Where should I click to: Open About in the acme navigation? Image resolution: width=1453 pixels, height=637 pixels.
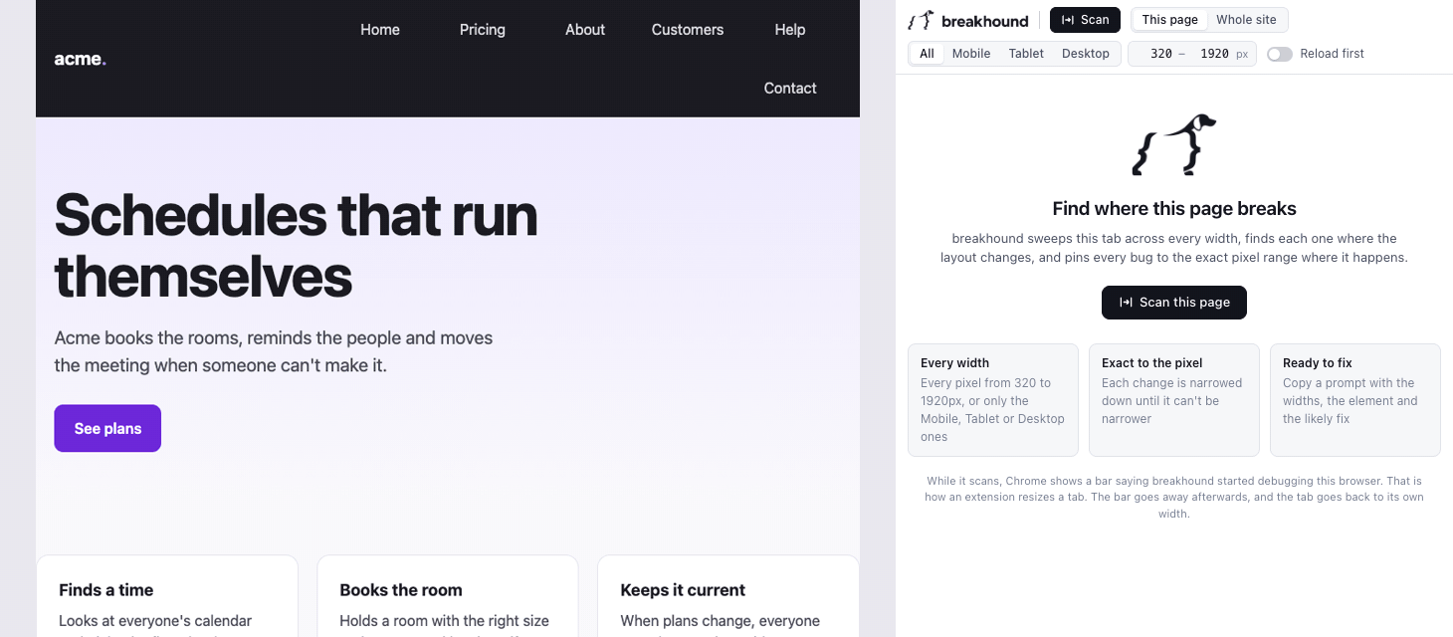(x=585, y=30)
